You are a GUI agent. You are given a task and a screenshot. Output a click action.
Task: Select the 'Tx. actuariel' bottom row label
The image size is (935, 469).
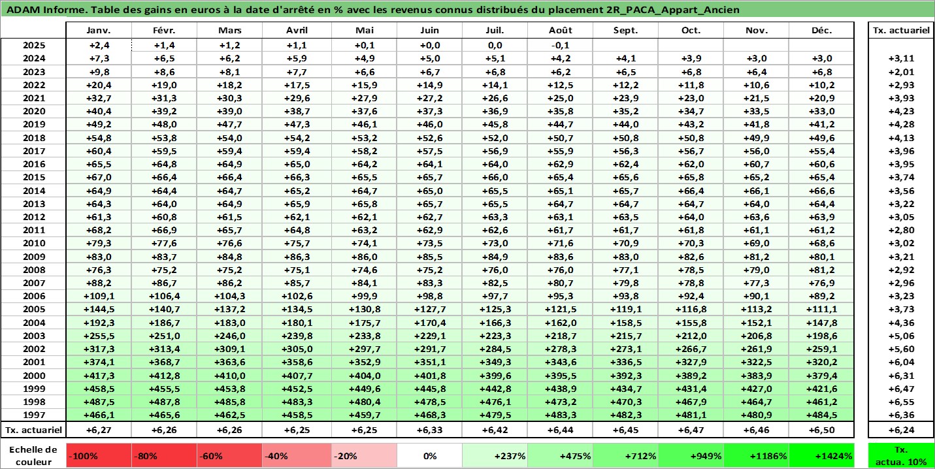pos(33,430)
